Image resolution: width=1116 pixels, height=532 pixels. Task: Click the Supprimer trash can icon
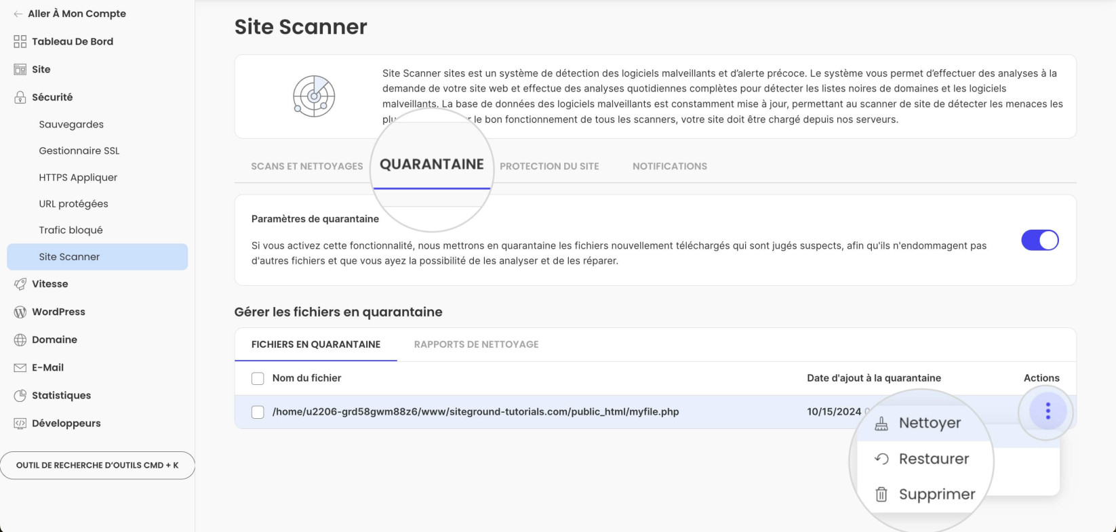click(x=881, y=494)
